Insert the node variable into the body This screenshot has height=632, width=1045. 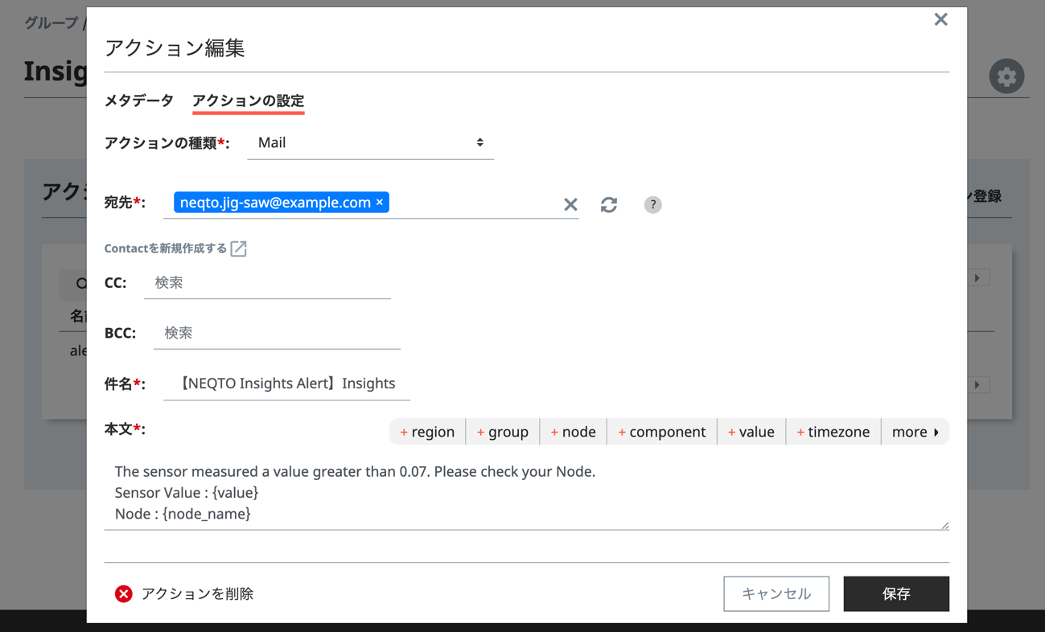[573, 431]
